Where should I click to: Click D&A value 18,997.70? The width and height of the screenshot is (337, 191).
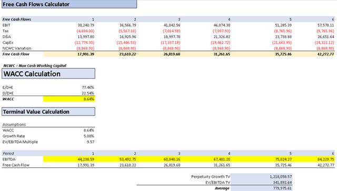click(172, 37)
